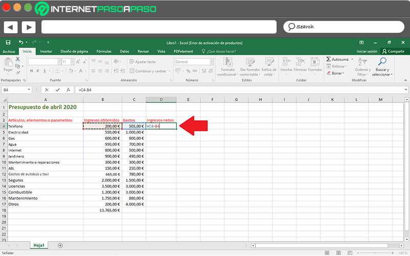Viewport: 410px width, 256px height.
Task: Toggle Ajustar texto wrap option
Action: [142, 62]
